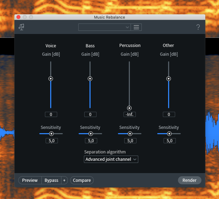The width and height of the screenshot is (219, 199).
Task: Click the Compare button
Action: pos(82,180)
